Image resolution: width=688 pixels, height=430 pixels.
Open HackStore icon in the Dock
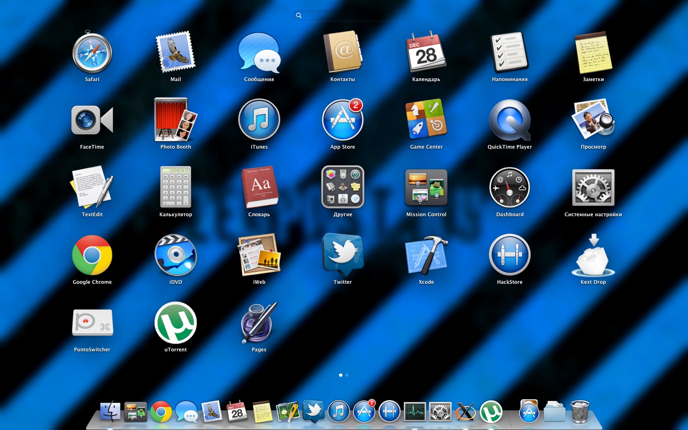tap(389, 412)
